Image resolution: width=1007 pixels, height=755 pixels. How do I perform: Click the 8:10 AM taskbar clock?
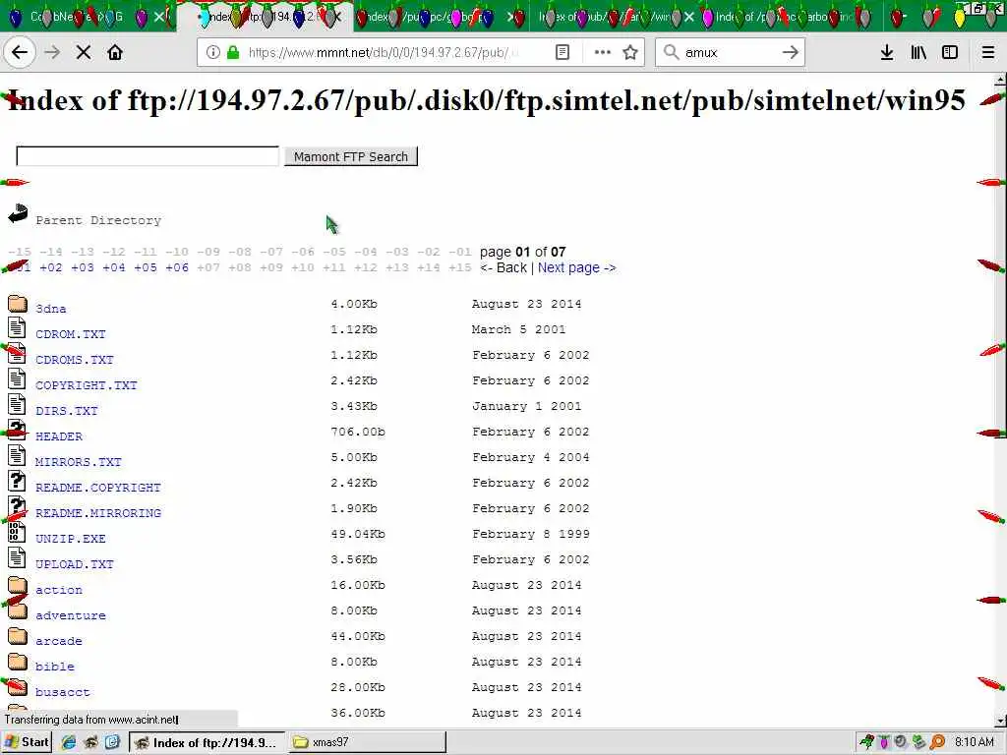point(975,742)
